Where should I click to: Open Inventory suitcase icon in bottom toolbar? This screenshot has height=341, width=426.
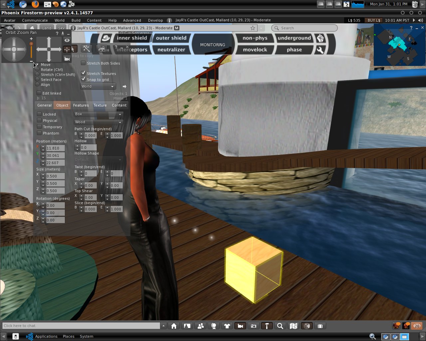[x=320, y=326]
